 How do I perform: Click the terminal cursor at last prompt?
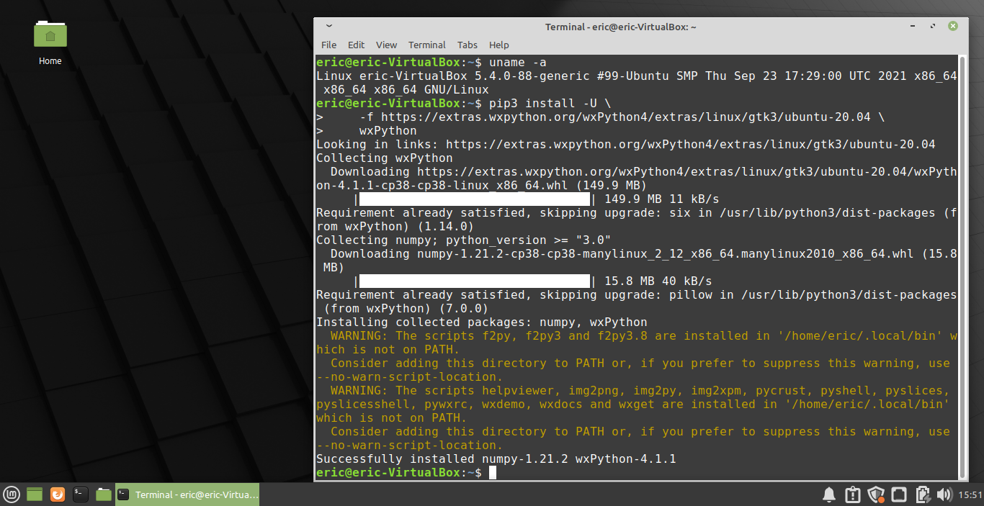[x=493, y=473]
